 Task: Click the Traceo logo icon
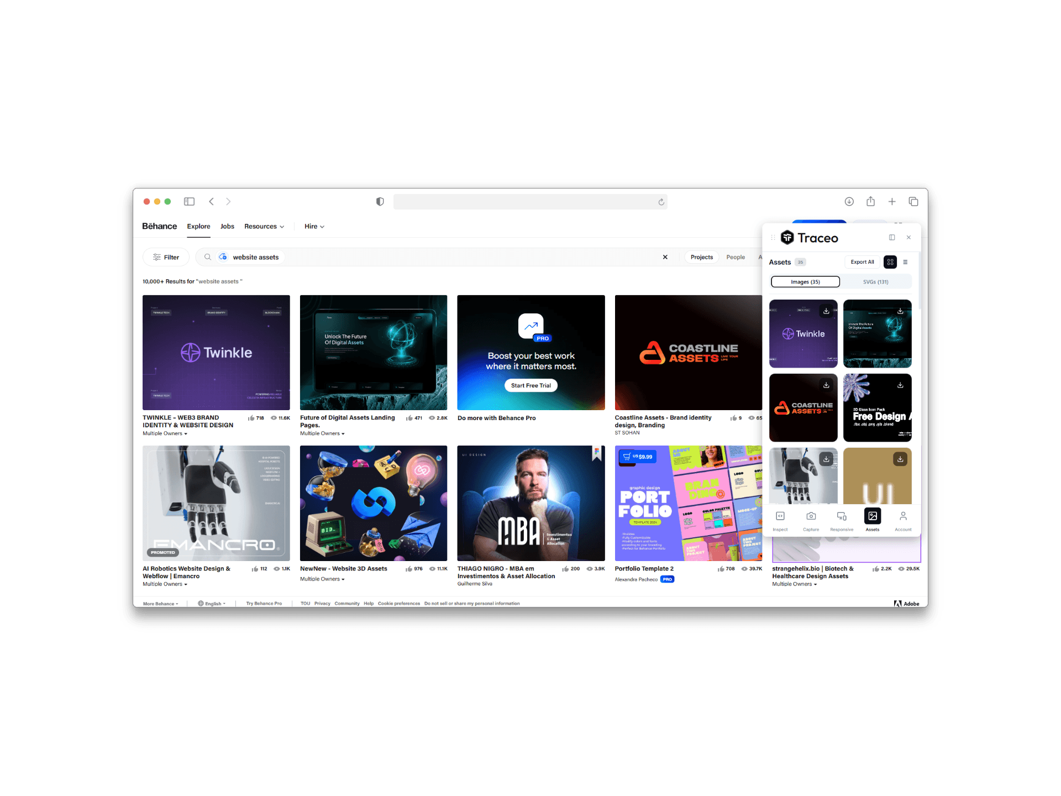[787, 238]
